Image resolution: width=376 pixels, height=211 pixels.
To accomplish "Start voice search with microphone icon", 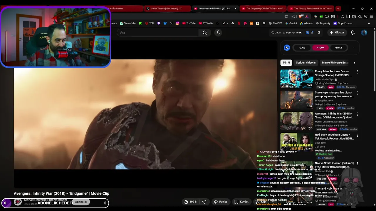I will 218,33.
